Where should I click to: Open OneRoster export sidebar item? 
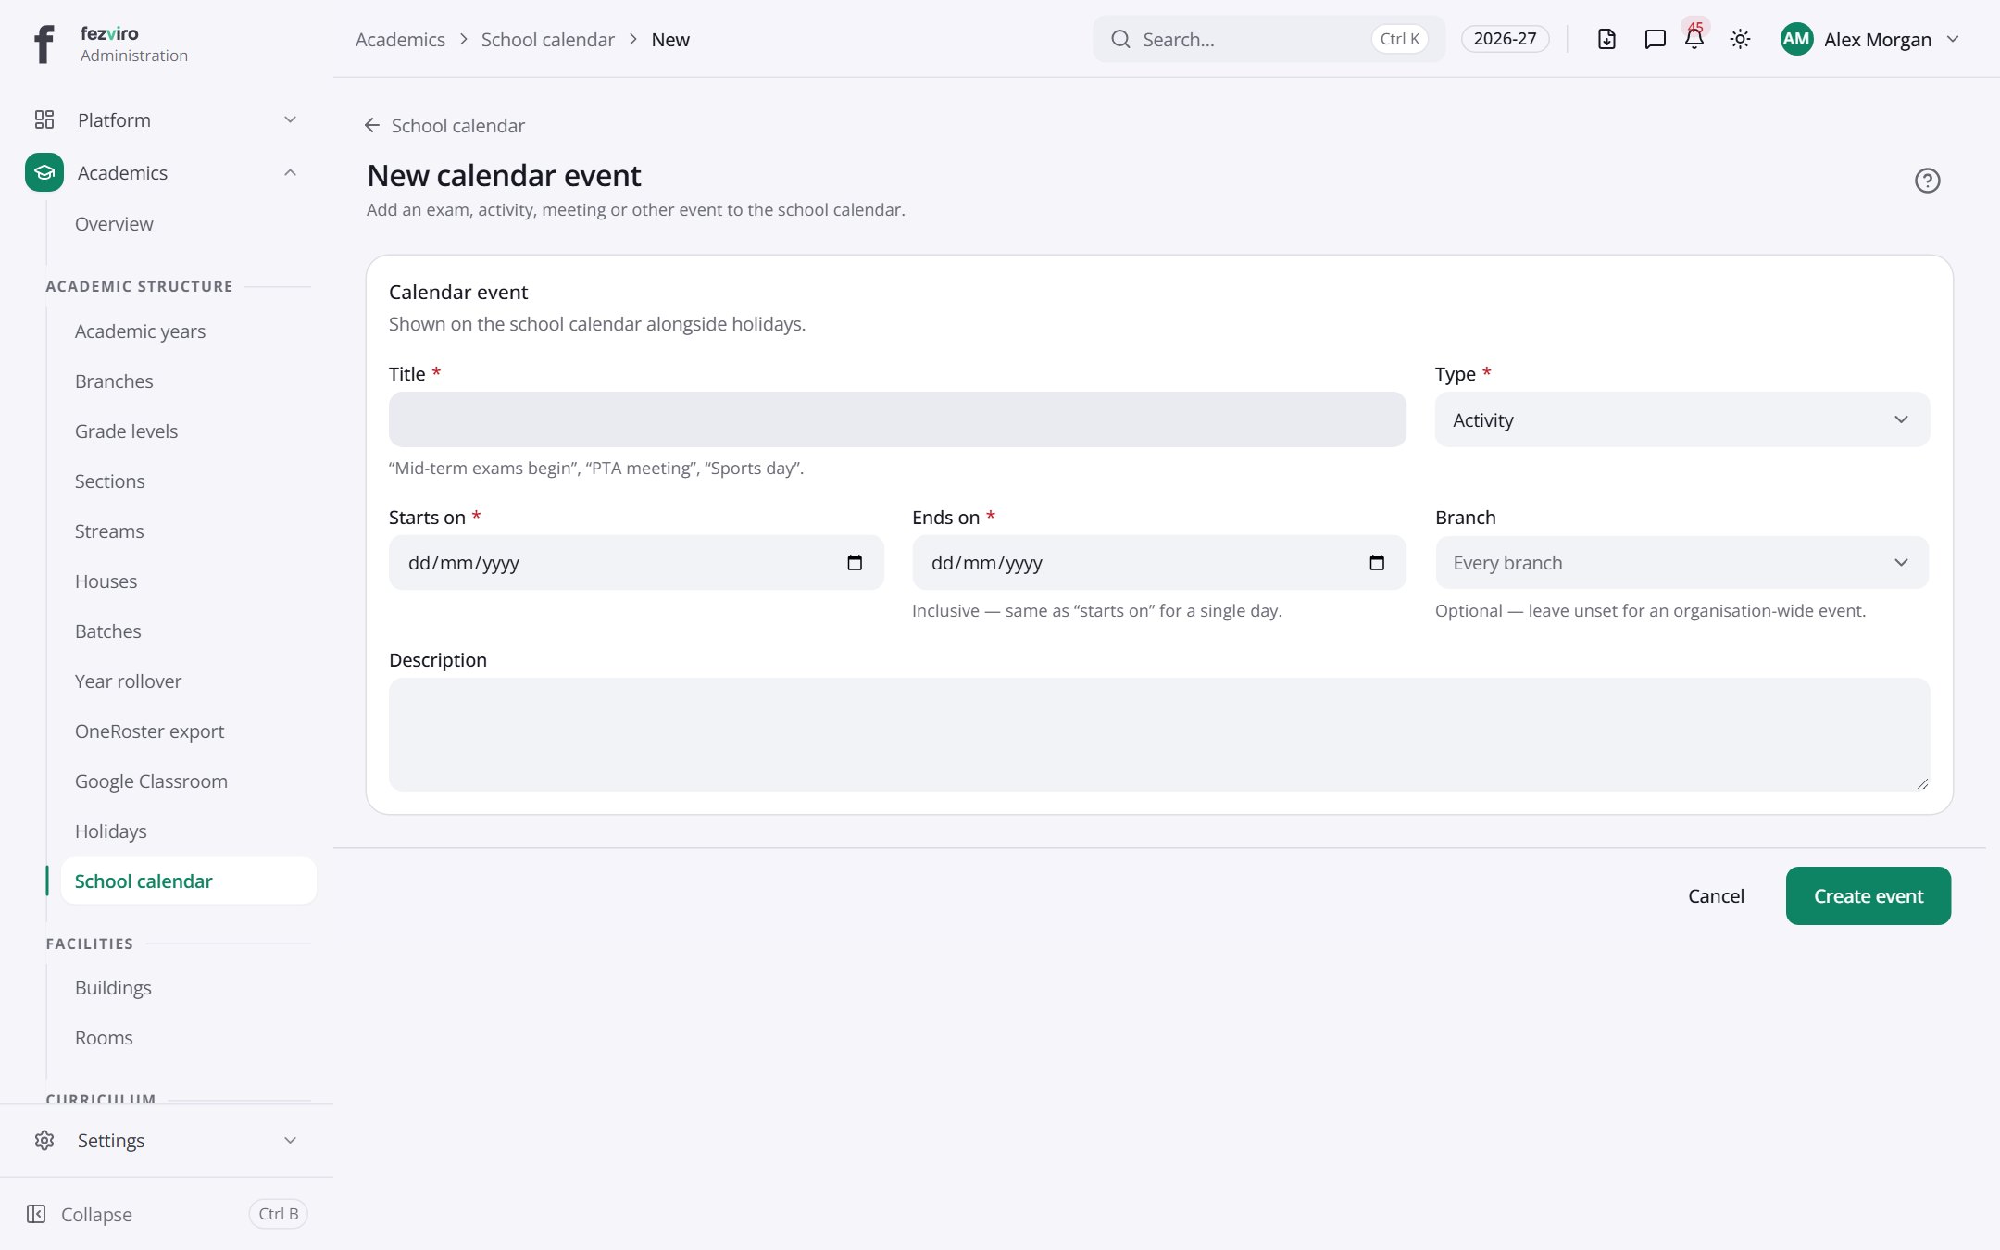[x=149, y=731]
